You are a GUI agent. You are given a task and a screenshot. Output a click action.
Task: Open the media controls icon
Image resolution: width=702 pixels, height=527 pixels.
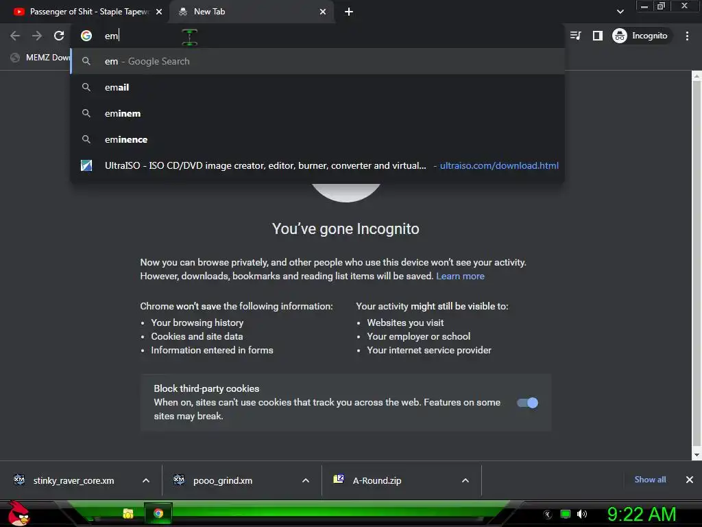point(576,36)
